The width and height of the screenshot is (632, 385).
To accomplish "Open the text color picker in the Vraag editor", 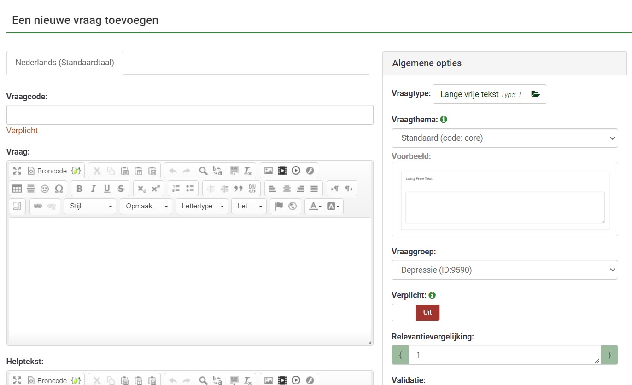I will [315, 207].
